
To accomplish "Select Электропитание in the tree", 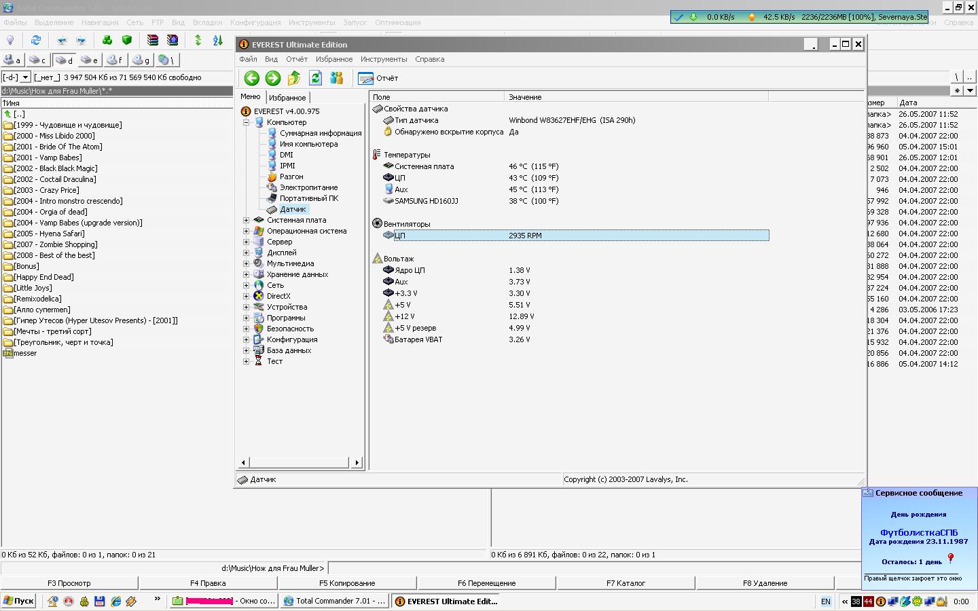I will point(308,187).
